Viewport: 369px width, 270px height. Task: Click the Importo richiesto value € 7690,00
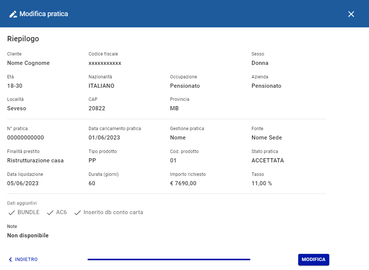[183, 183]
